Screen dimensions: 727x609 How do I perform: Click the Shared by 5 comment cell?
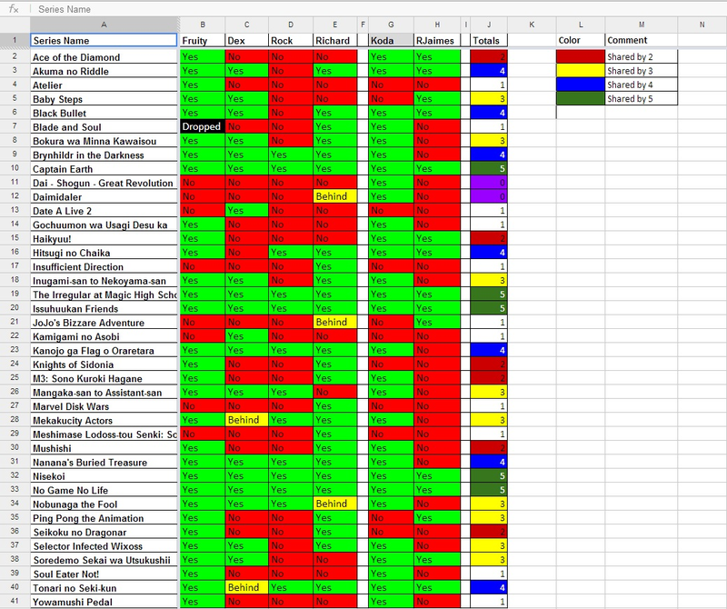[x=642, y=98]
